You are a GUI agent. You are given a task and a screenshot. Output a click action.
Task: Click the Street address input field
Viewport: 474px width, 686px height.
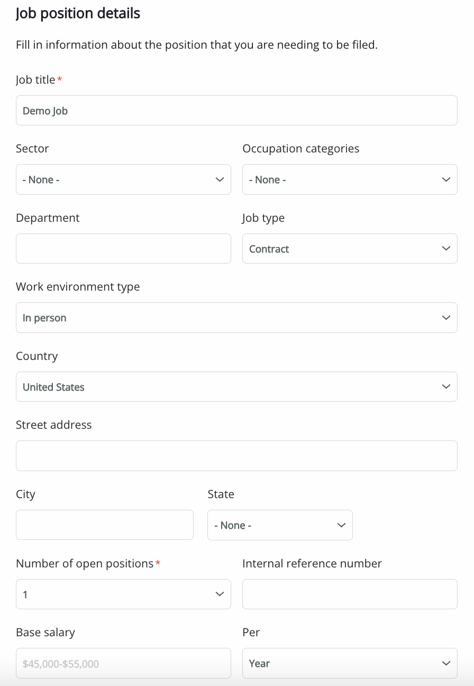point(236,456)
